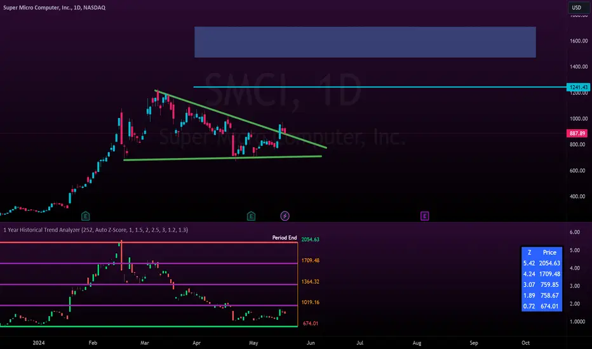Click the 1400.00 price axis label
Screen dimensions: 592x349
click(579, 67)
